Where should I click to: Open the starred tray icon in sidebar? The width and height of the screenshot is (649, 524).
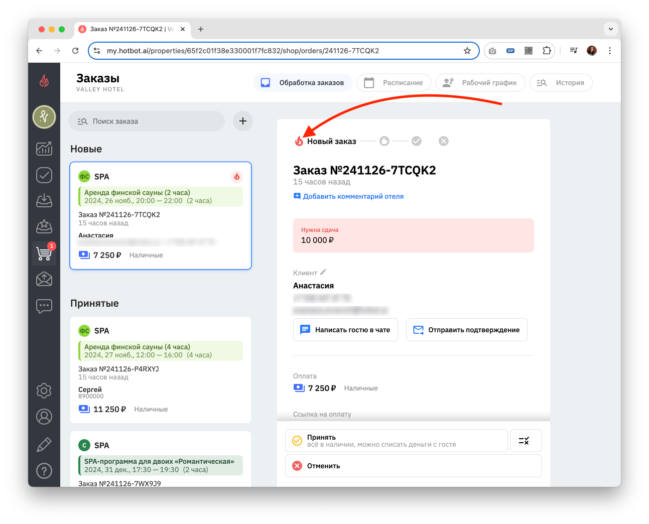(44, 227)
